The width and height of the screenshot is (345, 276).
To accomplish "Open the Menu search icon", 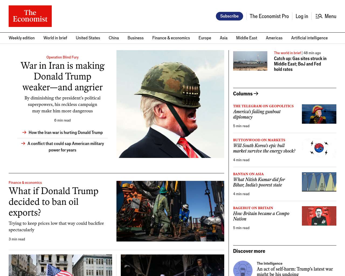I will point(319,16).
